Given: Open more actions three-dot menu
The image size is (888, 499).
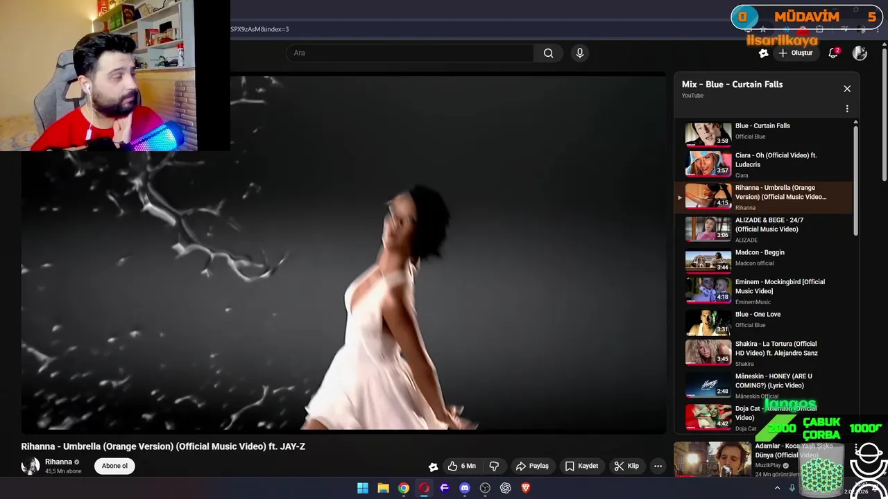Looking at the screenshot, I should pyautogui.click(x=658, y=466).
